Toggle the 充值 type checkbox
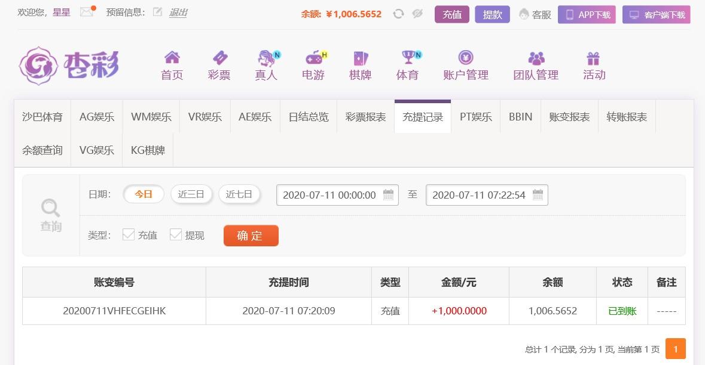This screenshot has height=365, width=705. point(129,234)
